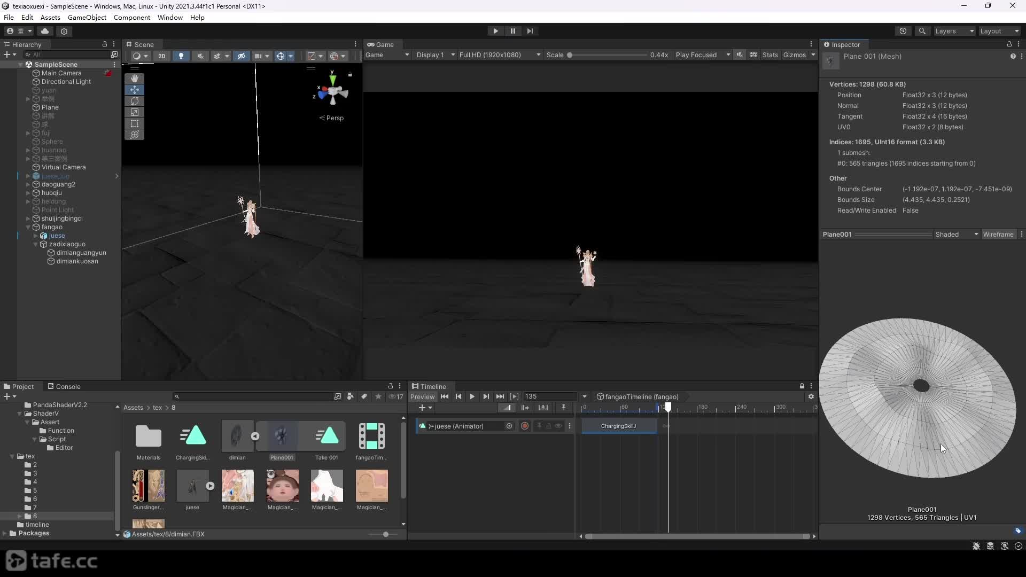Select the Scale tool in Scene view
1026x577 pixels.
pyautogui.click(x=134, y=112)
